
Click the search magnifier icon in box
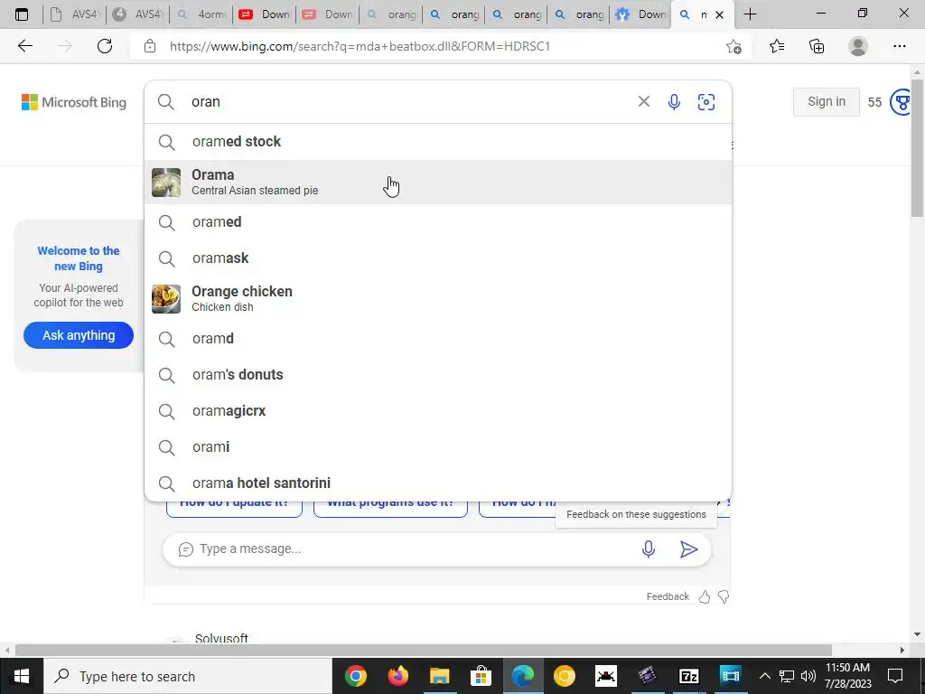pyautogui.click(x=166, y=101)
